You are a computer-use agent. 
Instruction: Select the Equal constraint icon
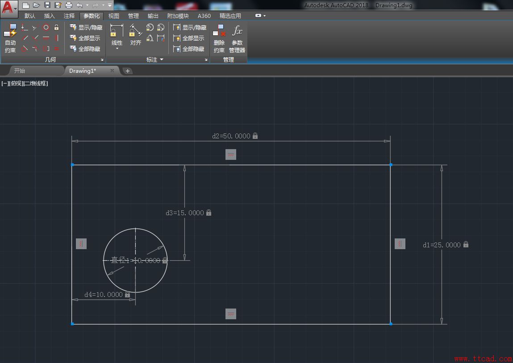(x=56, y=49)
